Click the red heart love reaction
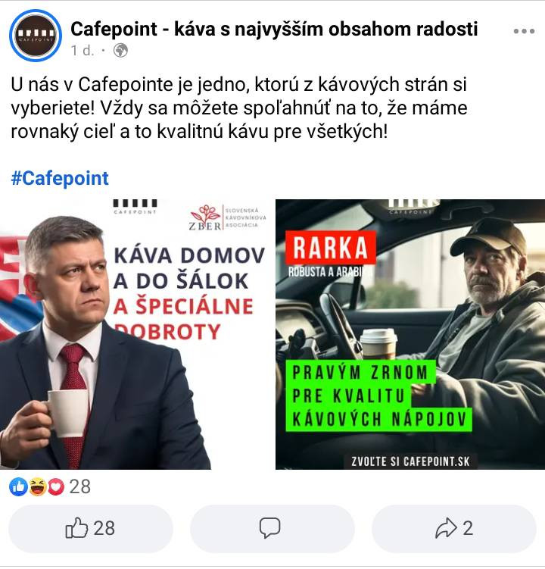Screen dimensions: 545x569 pos(56,486)
